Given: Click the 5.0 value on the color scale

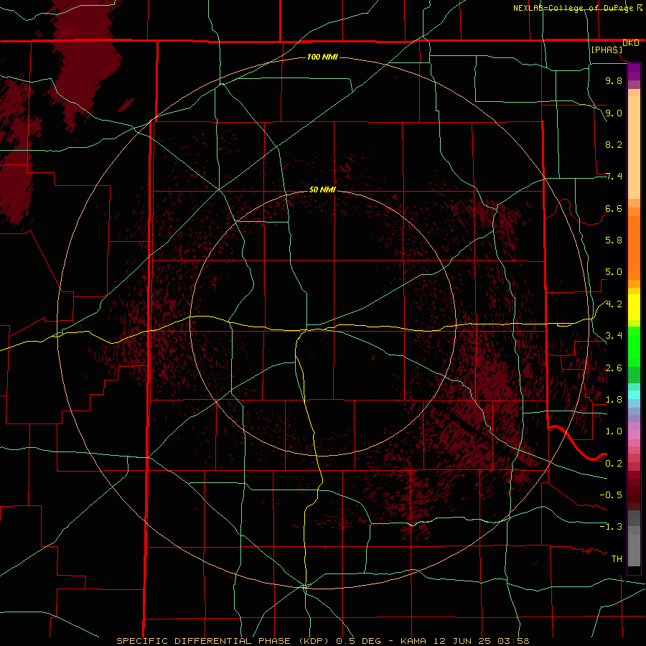Looking at the screenshot, I should (x=614, y=272).
